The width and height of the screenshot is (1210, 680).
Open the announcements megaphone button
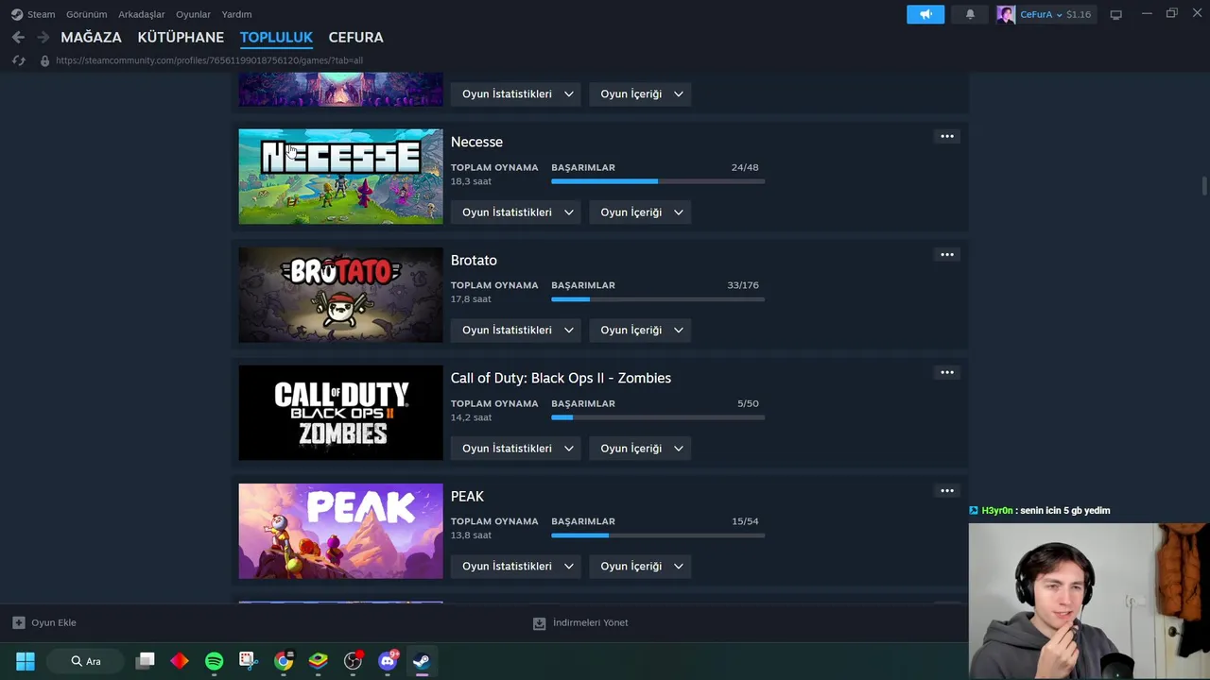click(925, 14)
